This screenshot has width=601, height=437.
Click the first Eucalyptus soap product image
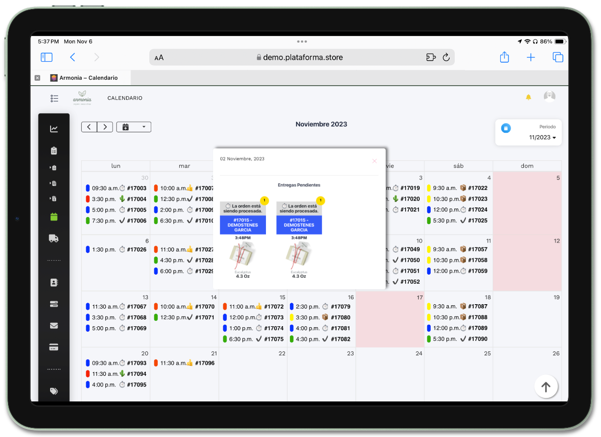pyautogui.click(x=243, y=256)
